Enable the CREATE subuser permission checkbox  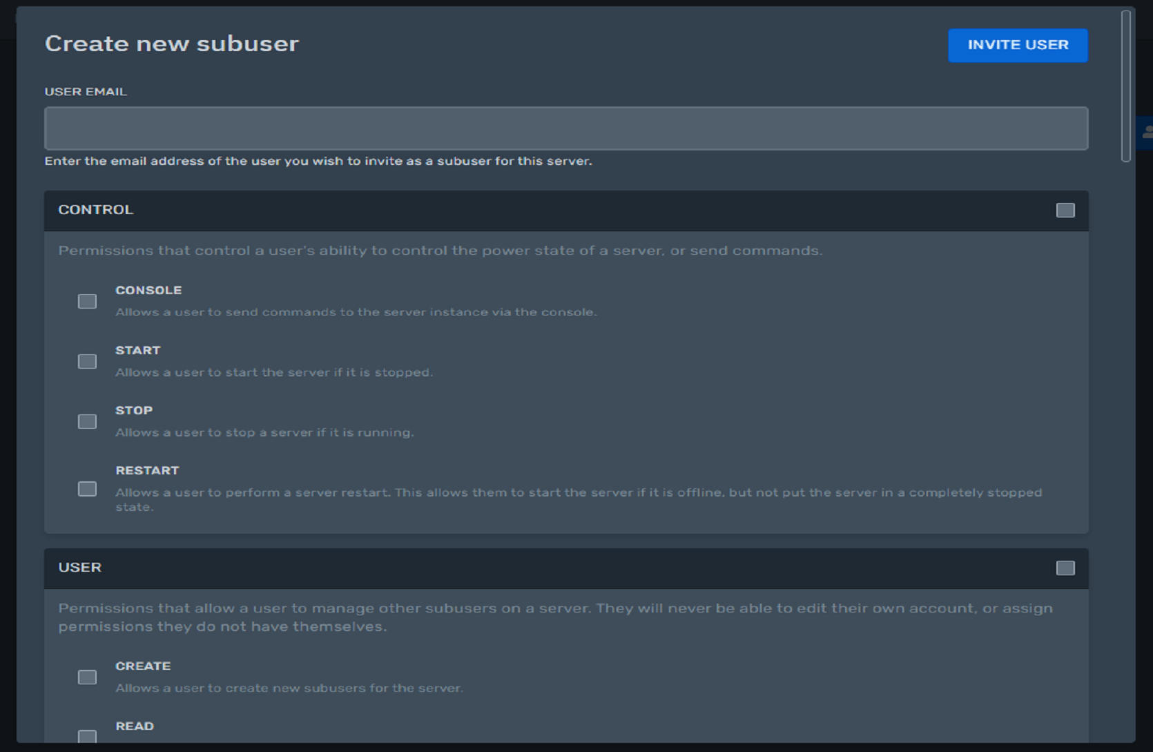pos(87,677)
